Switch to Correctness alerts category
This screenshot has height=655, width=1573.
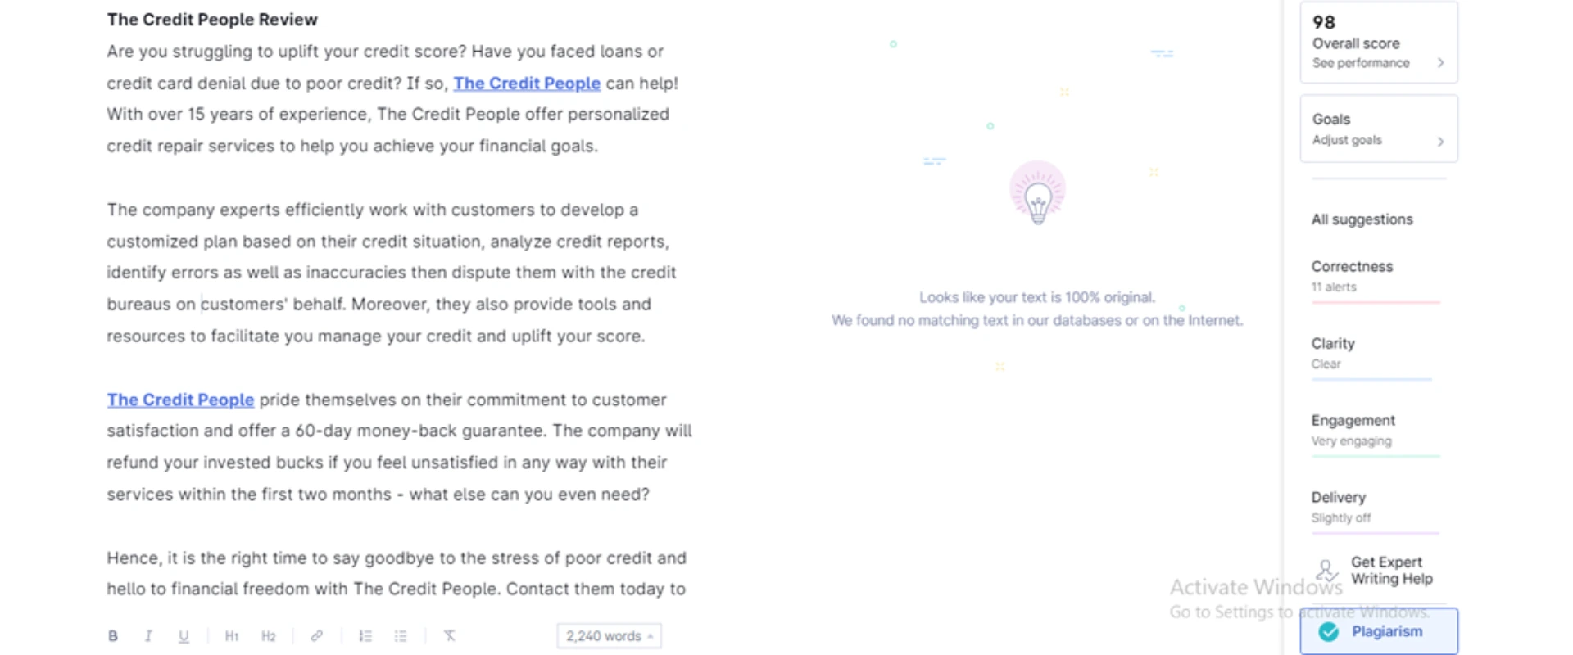pyautogui.click(x=1352, y=275)
